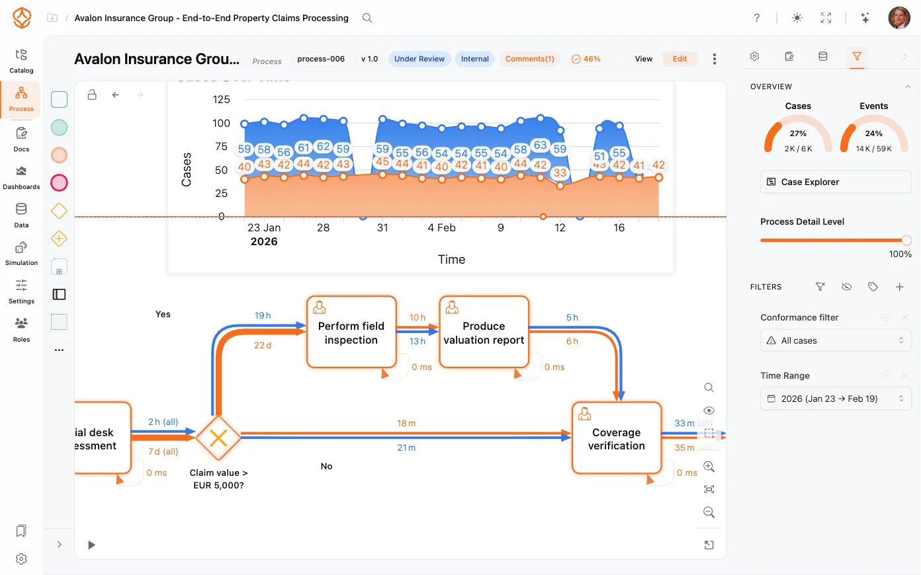Viewport: 921px width, 575px height.
Task: Zoom out on the process canvas
Action: [709, 512]
